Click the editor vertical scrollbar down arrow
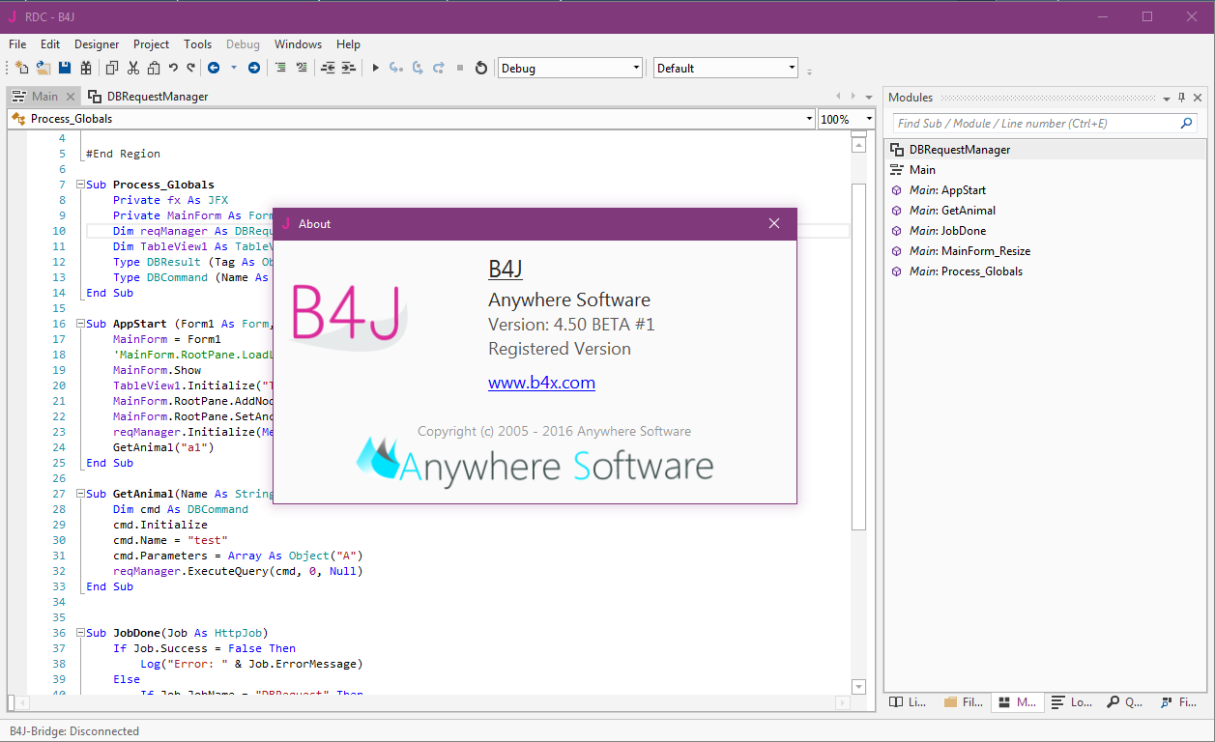 (858, 687)
